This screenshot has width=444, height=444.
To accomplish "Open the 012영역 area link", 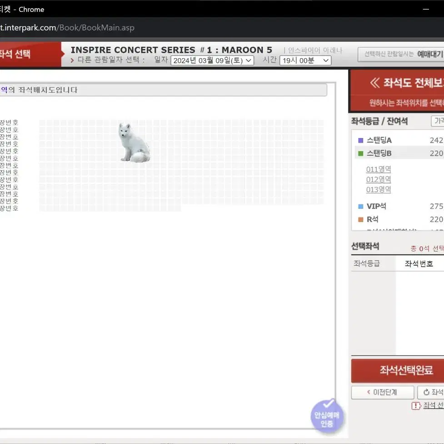I will (378, 180).
